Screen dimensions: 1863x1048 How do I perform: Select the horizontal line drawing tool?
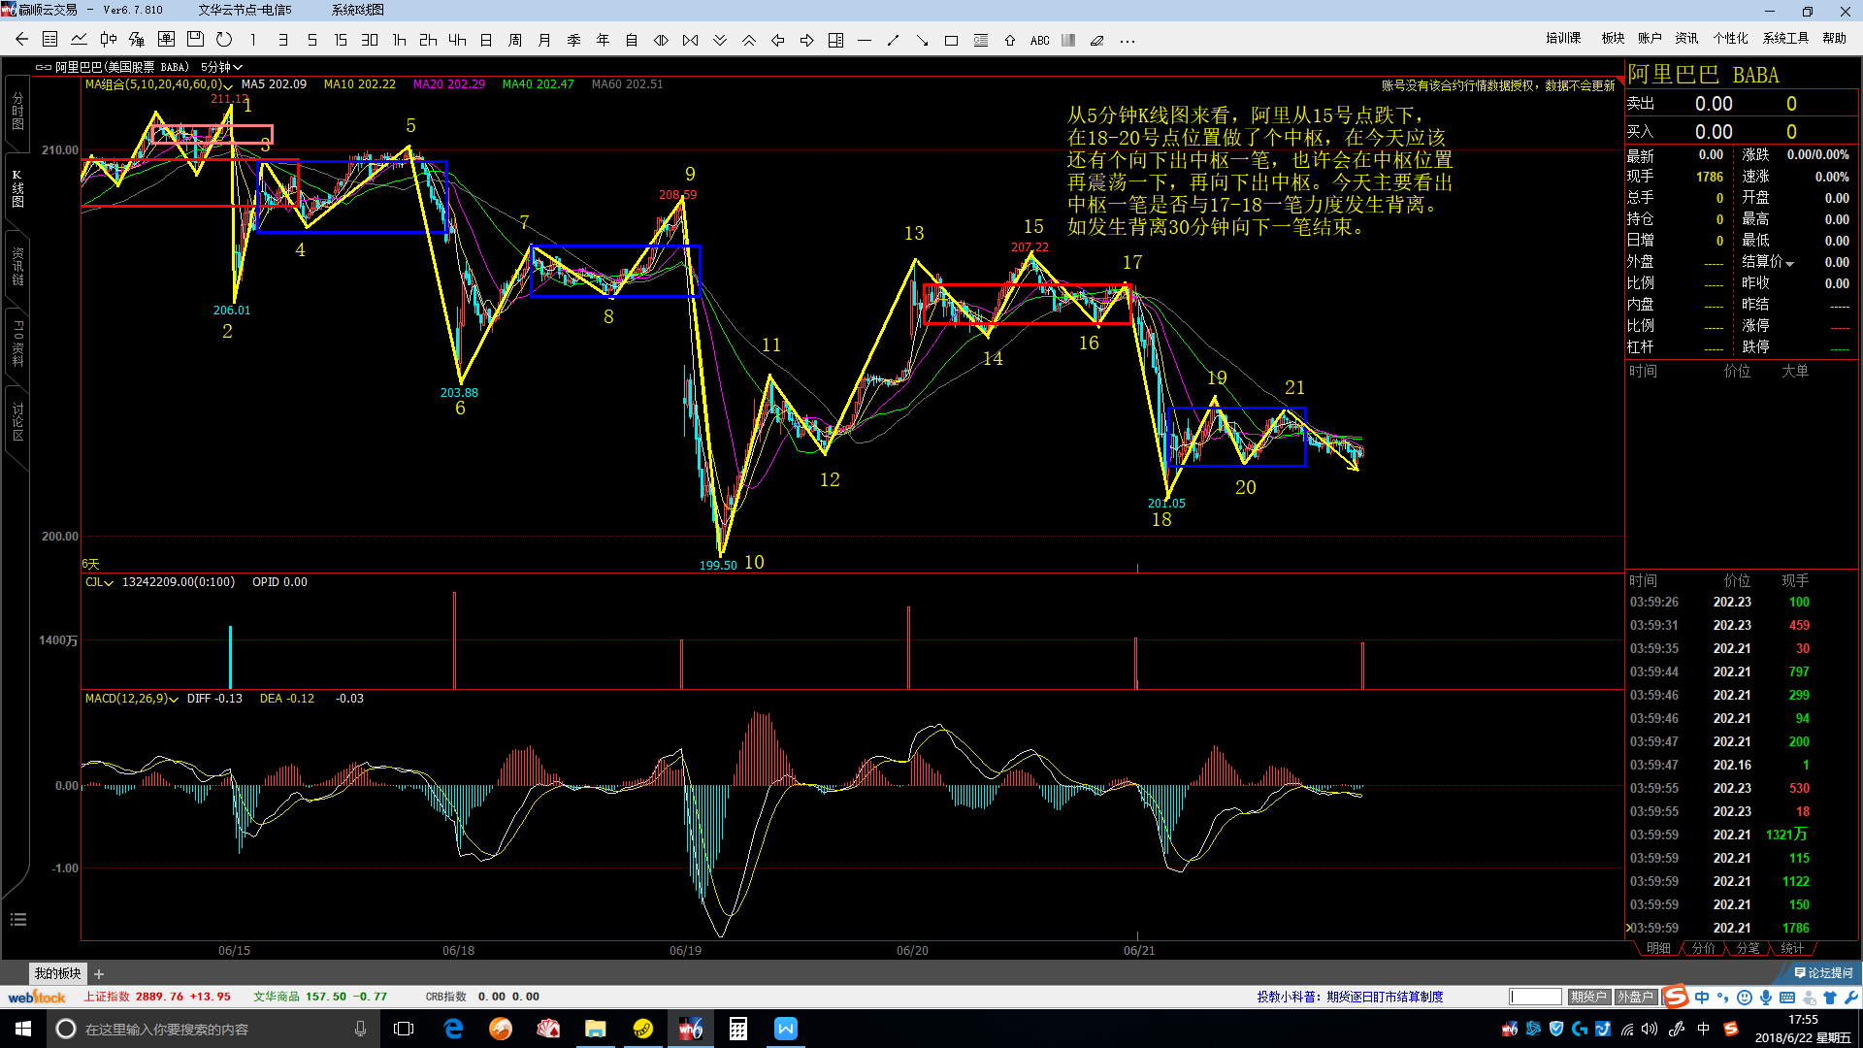point(865,40)
